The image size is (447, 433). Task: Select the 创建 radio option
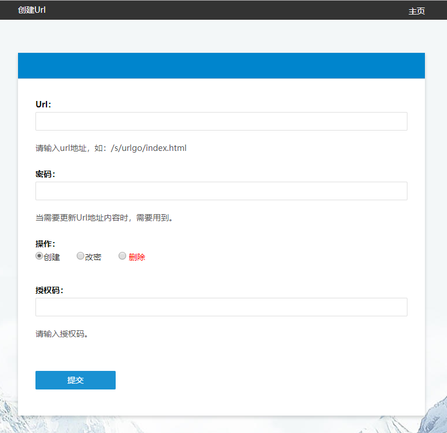click(x=40, y=256)
